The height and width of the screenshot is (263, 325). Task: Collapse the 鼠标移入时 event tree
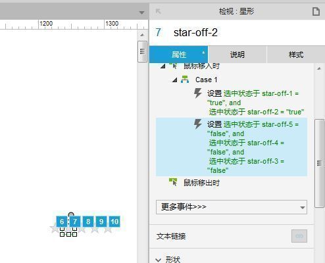click(162, 66)
